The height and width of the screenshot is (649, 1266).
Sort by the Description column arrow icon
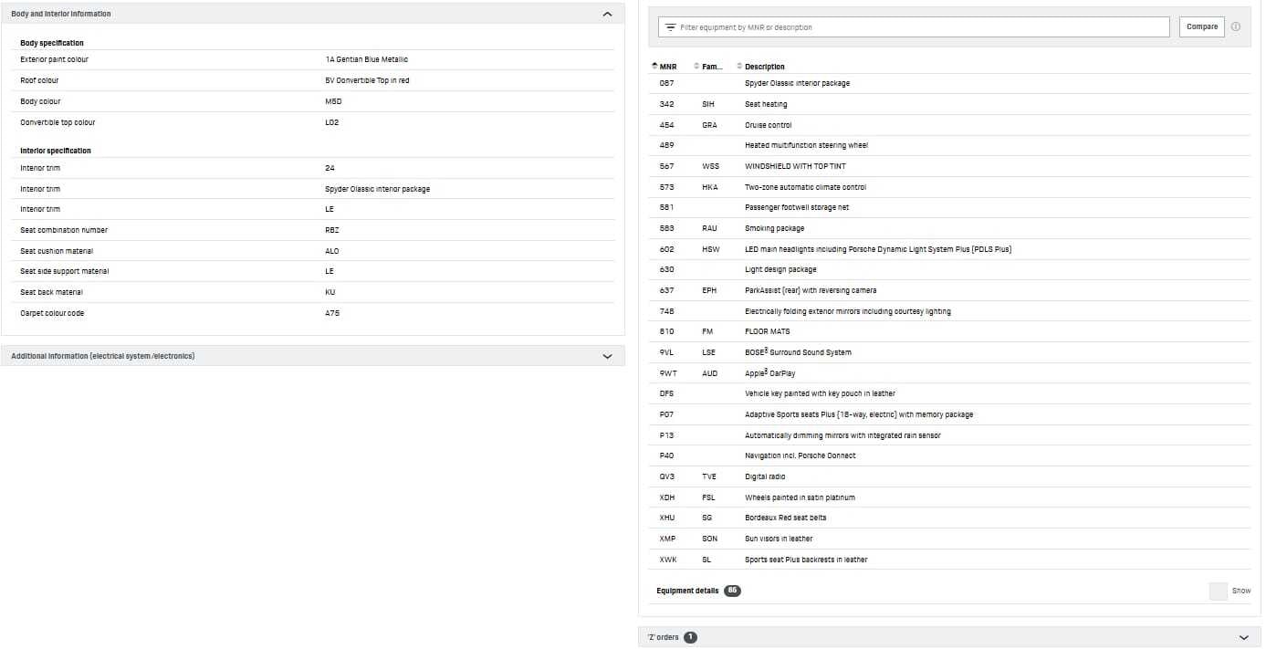pos(740,67)
